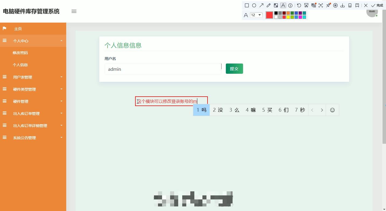Choose the mosaic blur tool
This screenshot has width=386, height=211.
[276, 5]
